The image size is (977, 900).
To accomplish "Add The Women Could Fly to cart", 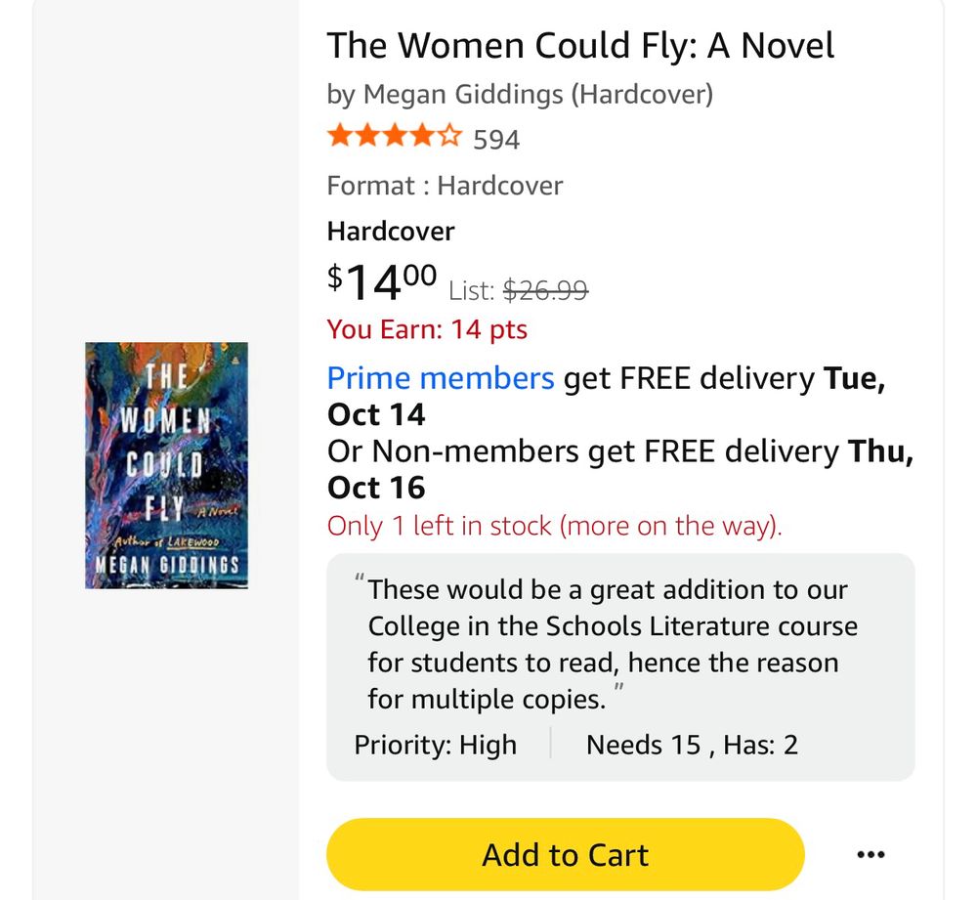I will pyautogui.click(x=565, y=854).
